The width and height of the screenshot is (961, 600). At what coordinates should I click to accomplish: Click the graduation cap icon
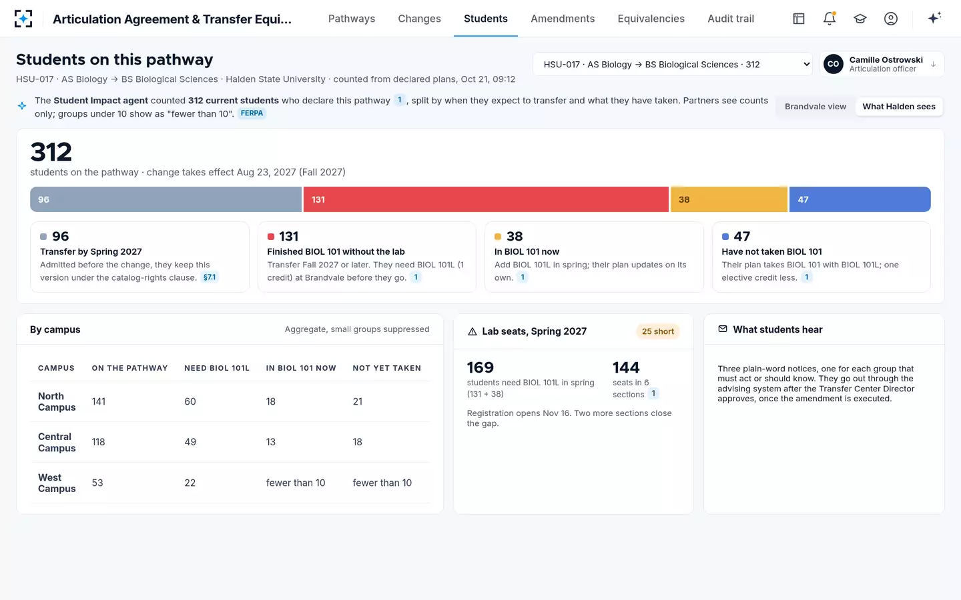(860, 19)
